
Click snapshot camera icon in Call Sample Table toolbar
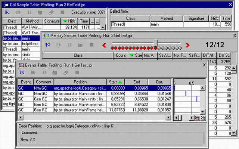click(x=40, y=12)
